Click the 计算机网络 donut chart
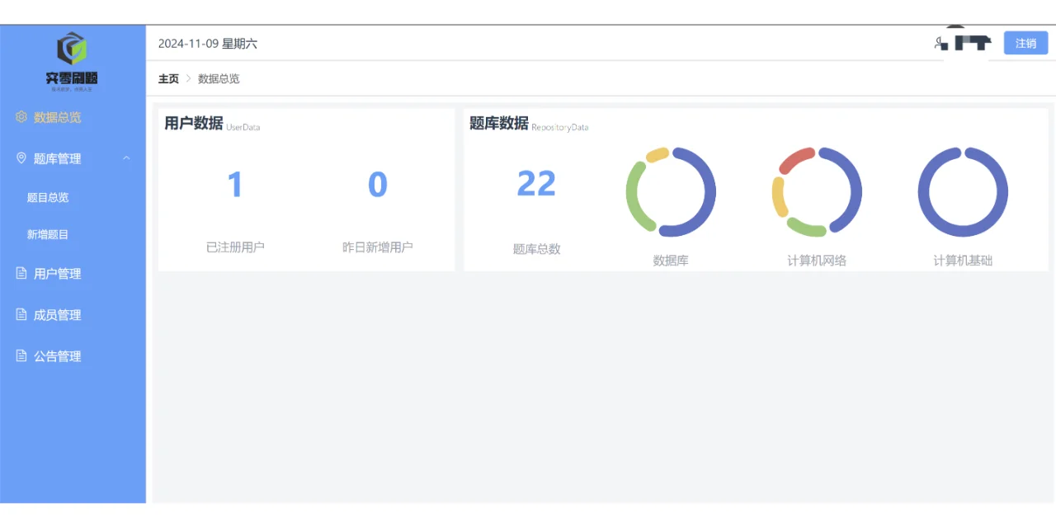Viewport: 1056px width, 527px height. pos(817,191)
